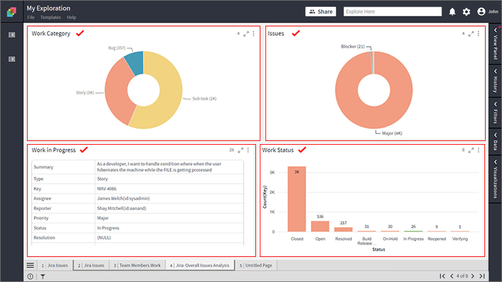Go to the last page
Viewport: 502px width, 282px height.
coord(482,276)
